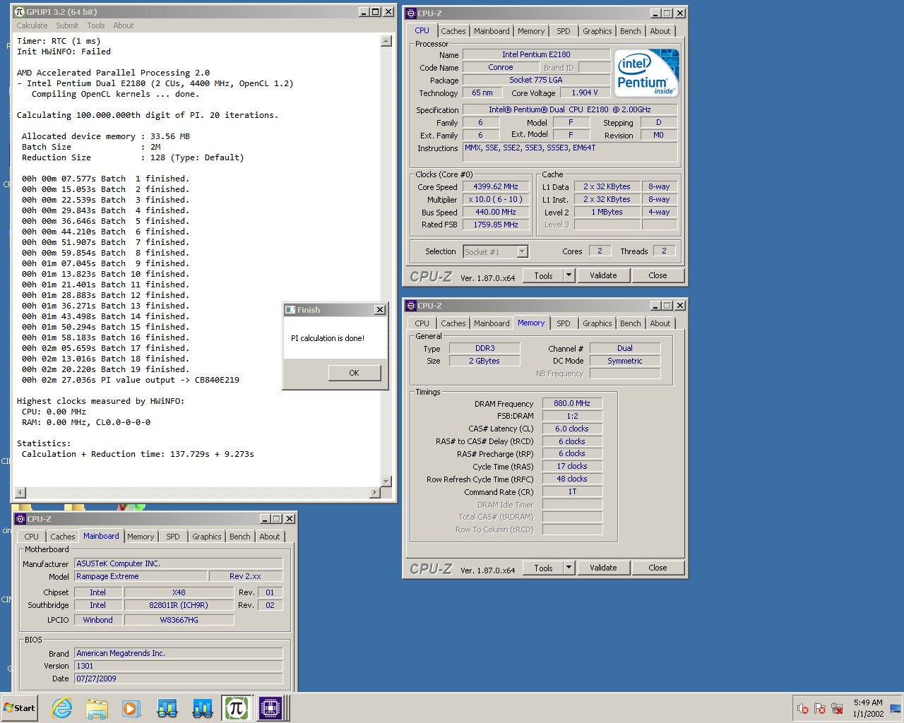Viewport: 904px width, 723px height.
Task: Switch to Caches tab in CPU window
Action: 453,31
